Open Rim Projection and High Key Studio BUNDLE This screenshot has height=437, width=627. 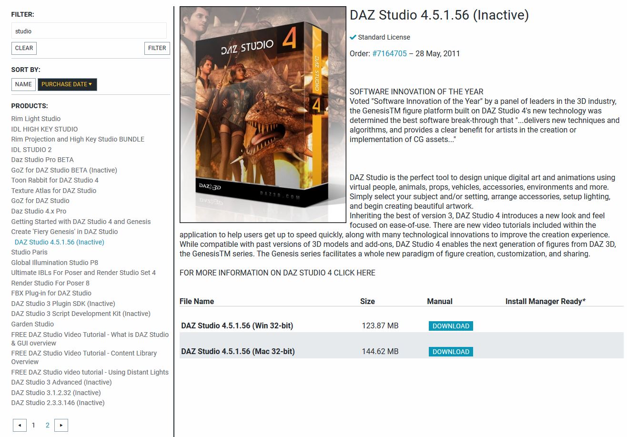78,139
